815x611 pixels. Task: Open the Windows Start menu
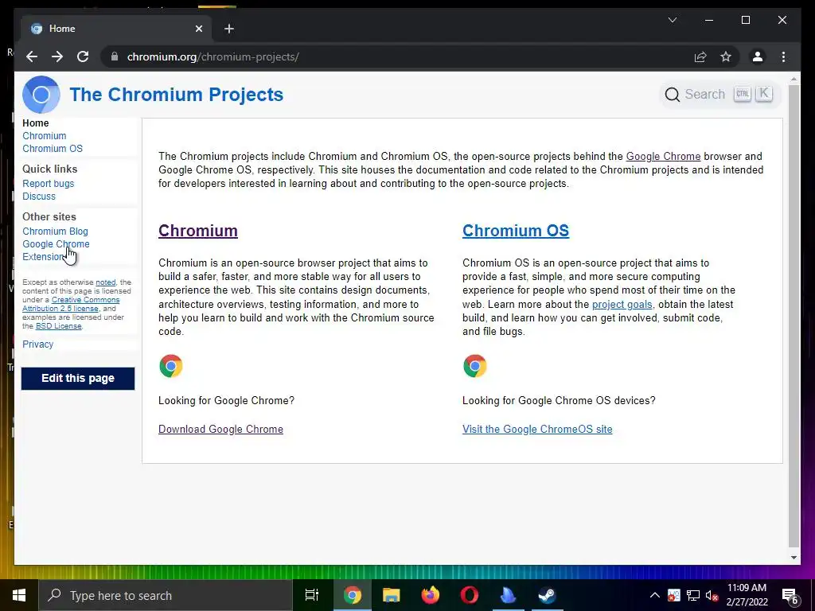click(19, 595)
